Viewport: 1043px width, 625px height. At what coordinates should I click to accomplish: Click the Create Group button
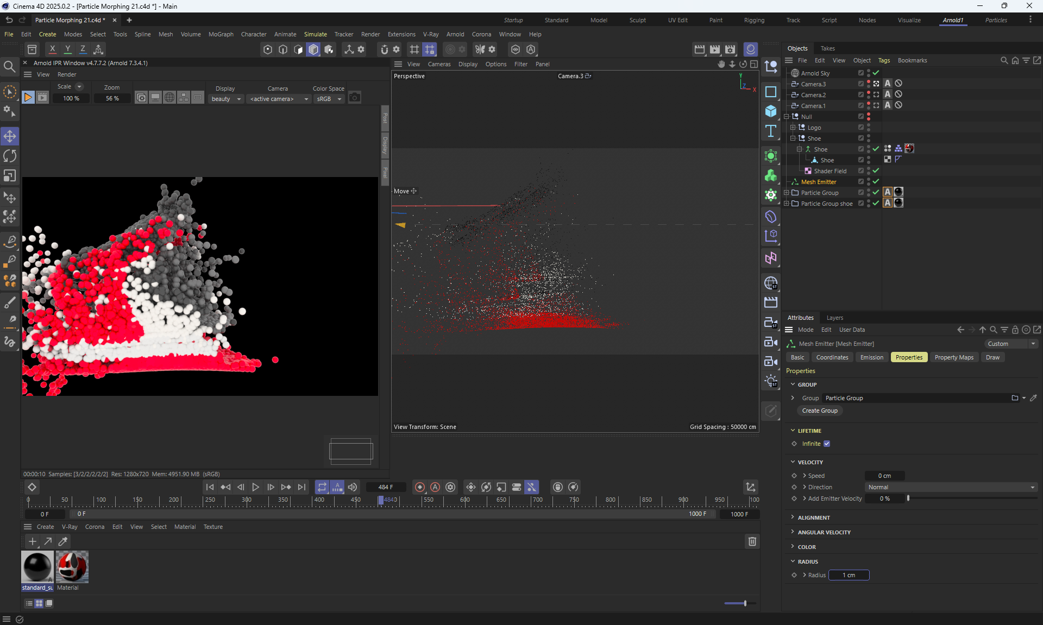click(x=819, y=411)
